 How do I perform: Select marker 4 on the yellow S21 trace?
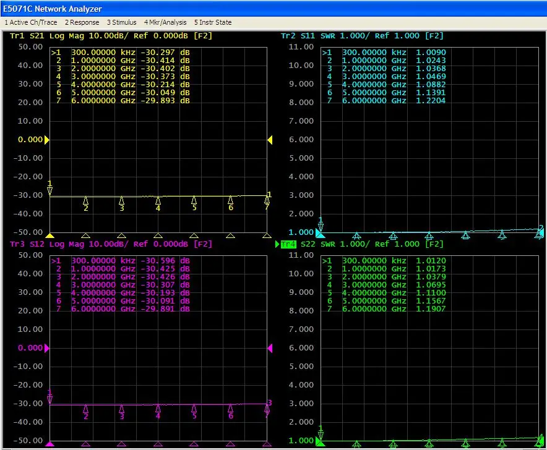coord(158,204)
